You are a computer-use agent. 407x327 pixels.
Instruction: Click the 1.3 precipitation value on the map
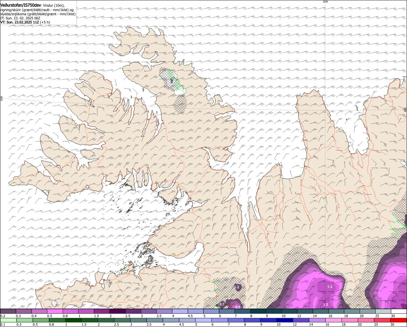(330, 287)
